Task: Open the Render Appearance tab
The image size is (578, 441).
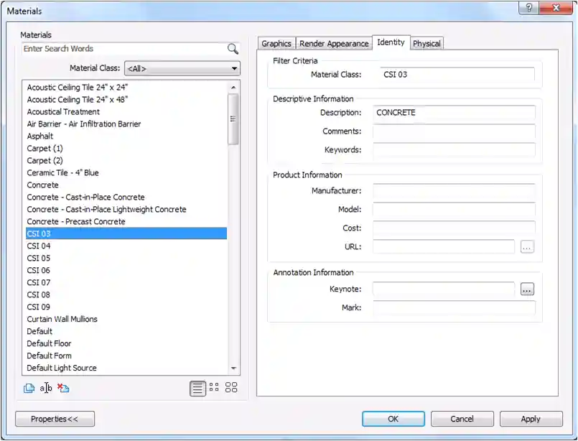Action: (334, 44)
